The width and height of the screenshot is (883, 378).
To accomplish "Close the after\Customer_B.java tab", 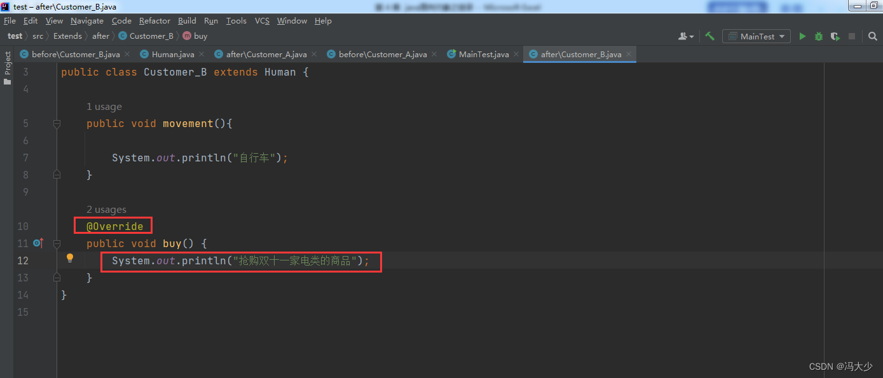I will click(x=629, y=55).
